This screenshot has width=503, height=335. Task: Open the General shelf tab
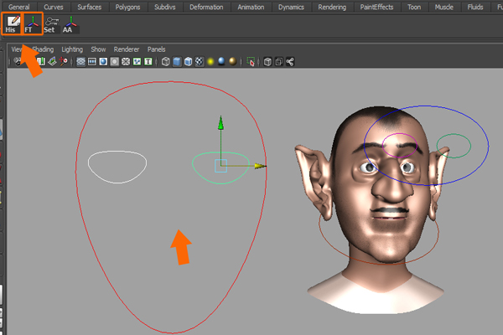19,7
